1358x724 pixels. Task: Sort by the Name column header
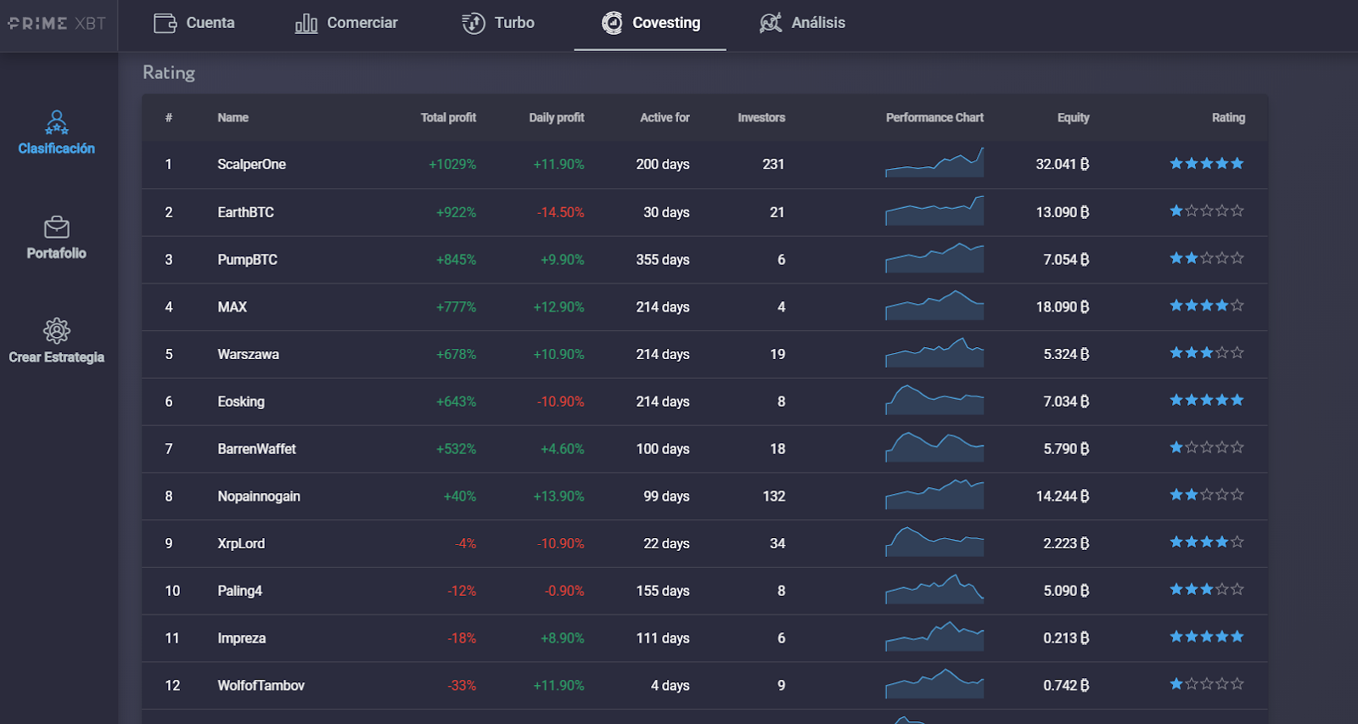click(x=233, y=118)
